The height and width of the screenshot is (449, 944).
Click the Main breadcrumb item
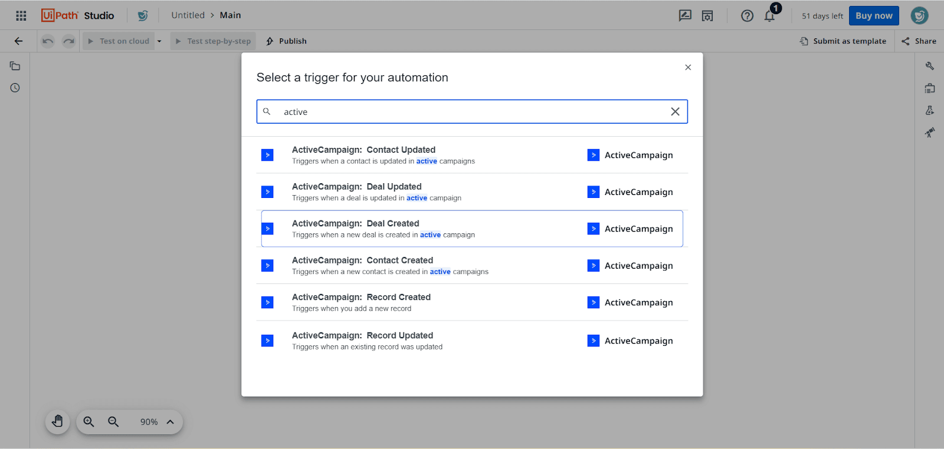(x=230, y=15)
